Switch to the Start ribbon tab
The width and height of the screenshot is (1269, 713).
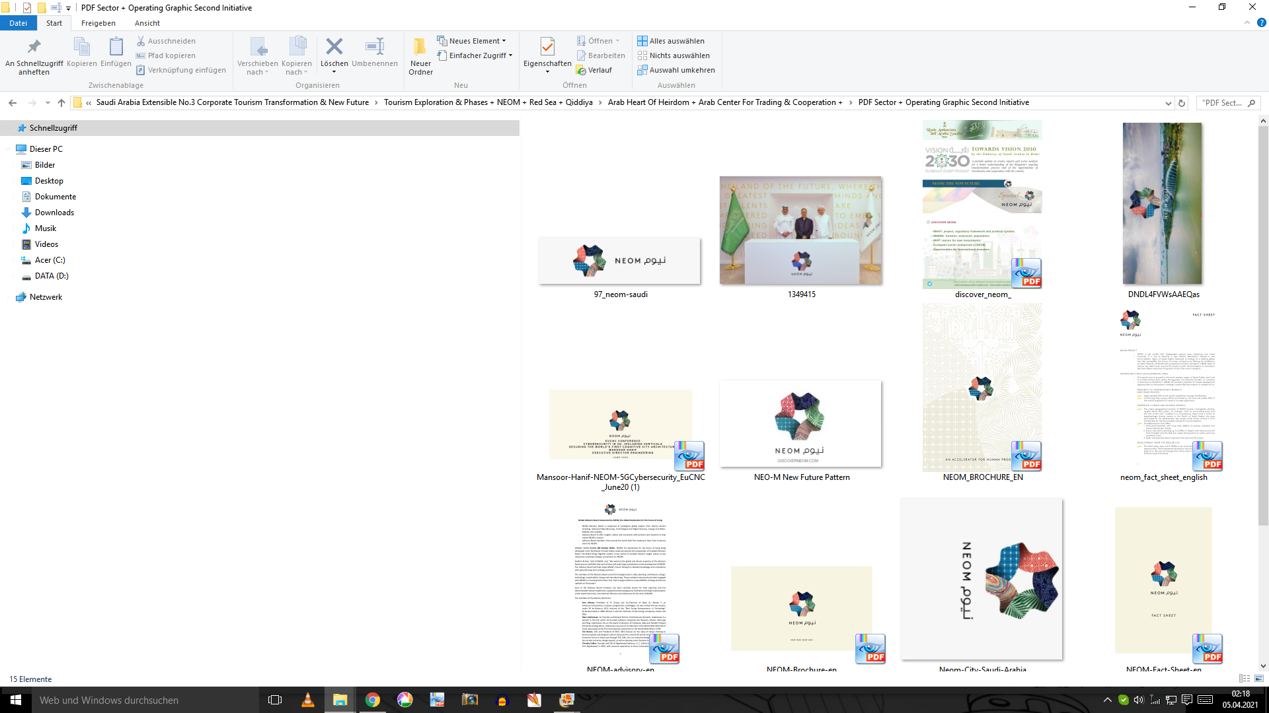pos(54,23)
